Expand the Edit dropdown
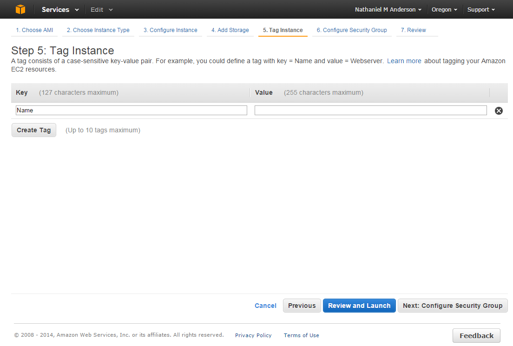Image resolution: width=513 pixels, height=346 pixels. pos(101,10)
